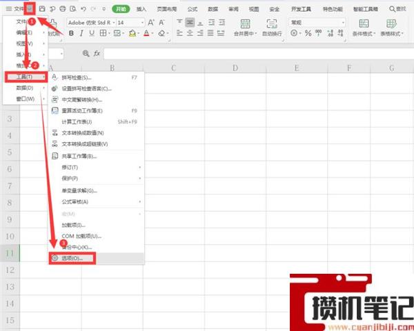Viewport: 414px width, 331px height.
Task: Increase decimal places
Action: coord(330,33)
